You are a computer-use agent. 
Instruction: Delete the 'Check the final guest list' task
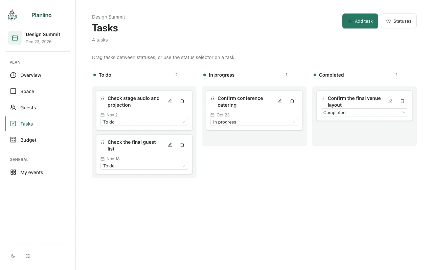182,145
